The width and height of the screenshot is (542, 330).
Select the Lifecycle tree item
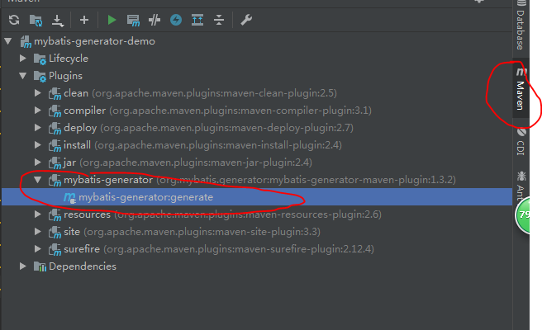(68, 59)
